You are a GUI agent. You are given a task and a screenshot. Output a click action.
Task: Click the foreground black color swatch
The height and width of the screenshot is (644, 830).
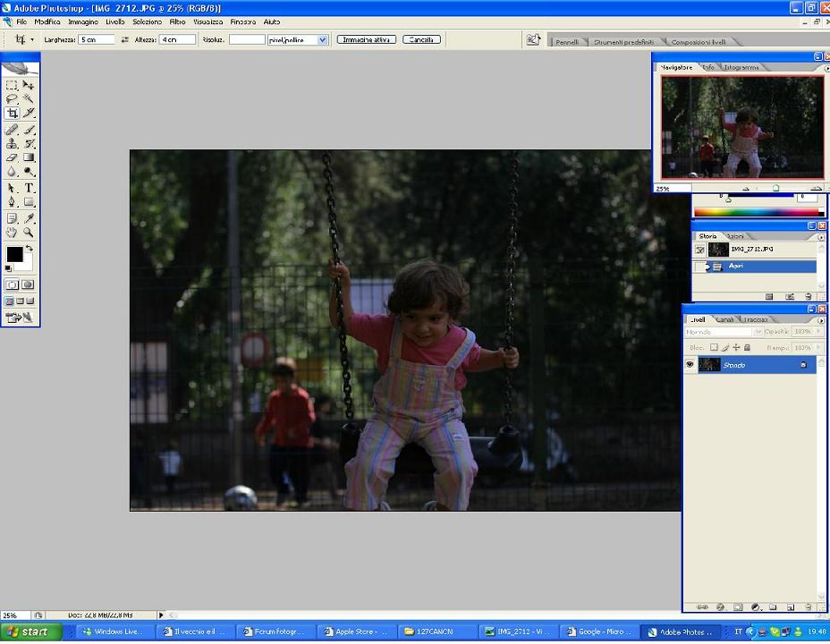tap(14, 255)
